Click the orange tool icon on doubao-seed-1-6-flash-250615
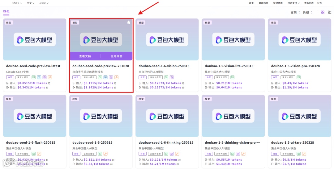This screenshot has height=169, width=334. pos(39,154)
